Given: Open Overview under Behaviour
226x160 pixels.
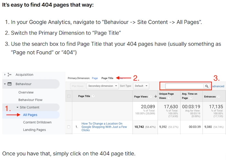Looking at the screenshot, I should (26, 92).
